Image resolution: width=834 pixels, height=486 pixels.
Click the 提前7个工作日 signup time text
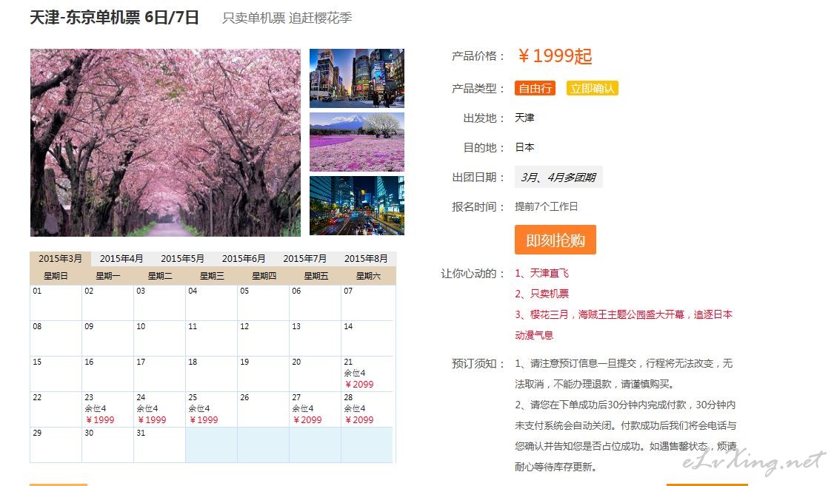[547, 206]
